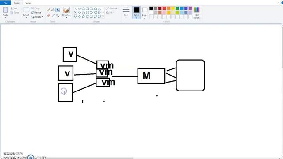Viewport: 283px width, 159px height.
Task: Choose the Line shape
Action: [76, 8]
